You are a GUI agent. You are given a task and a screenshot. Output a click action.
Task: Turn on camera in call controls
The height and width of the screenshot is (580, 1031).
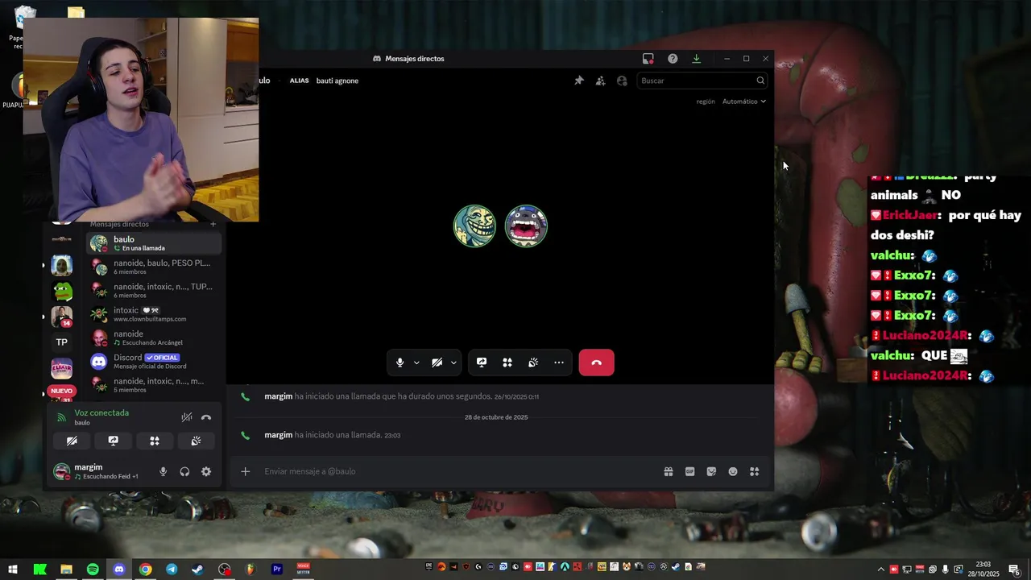437,362
